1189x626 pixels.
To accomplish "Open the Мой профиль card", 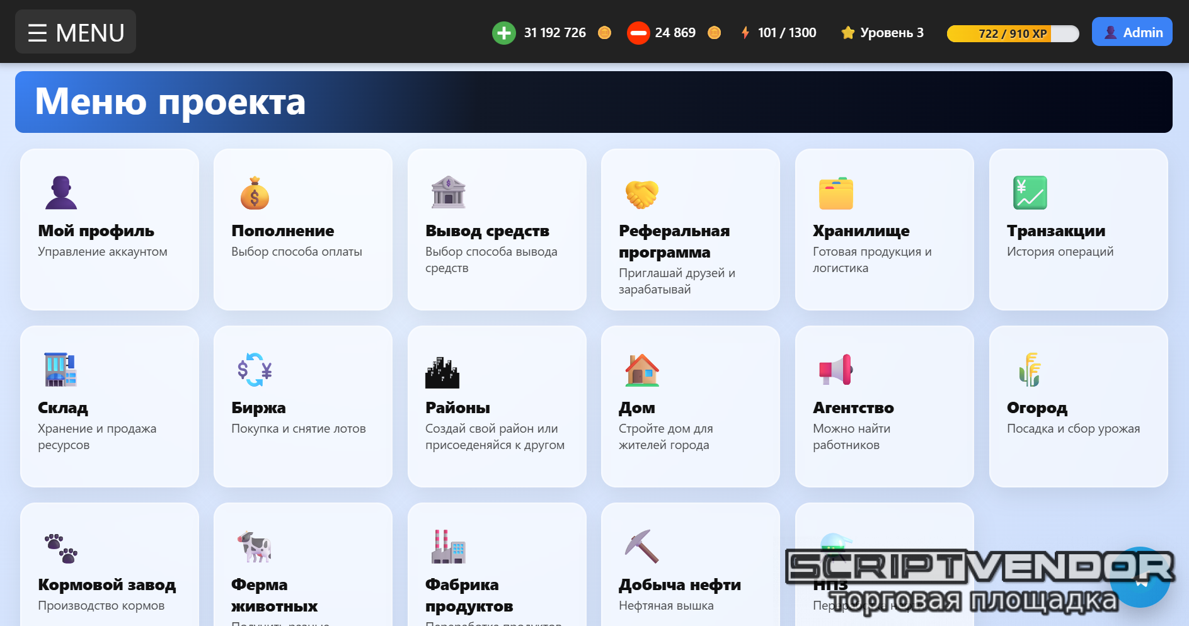I will click(110, 229).
